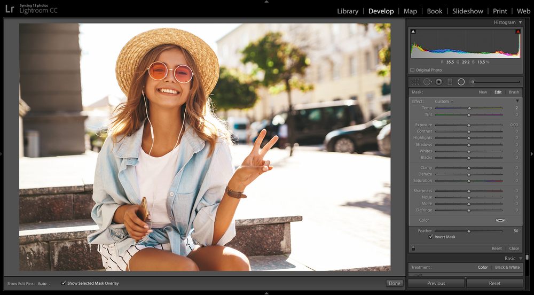The width and height of the screenshot is (534, 295).
Task: Uncheck Show Selected Mask Overlay
Action: [64, 283]
